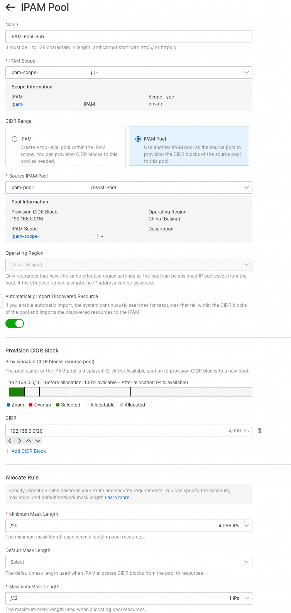The width and height of the screenshot is (291, 613).
Task: Click the green selected block in usage bar
Action: (17, 392)
